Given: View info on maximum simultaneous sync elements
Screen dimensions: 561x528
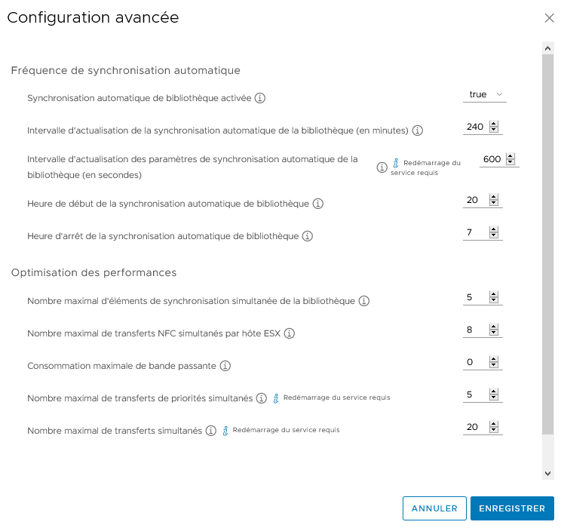Looking at the screenshot, I should click(364, 301).
